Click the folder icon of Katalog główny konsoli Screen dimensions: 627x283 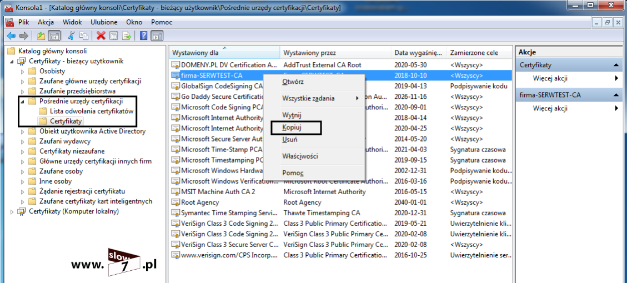pos(11,51)
